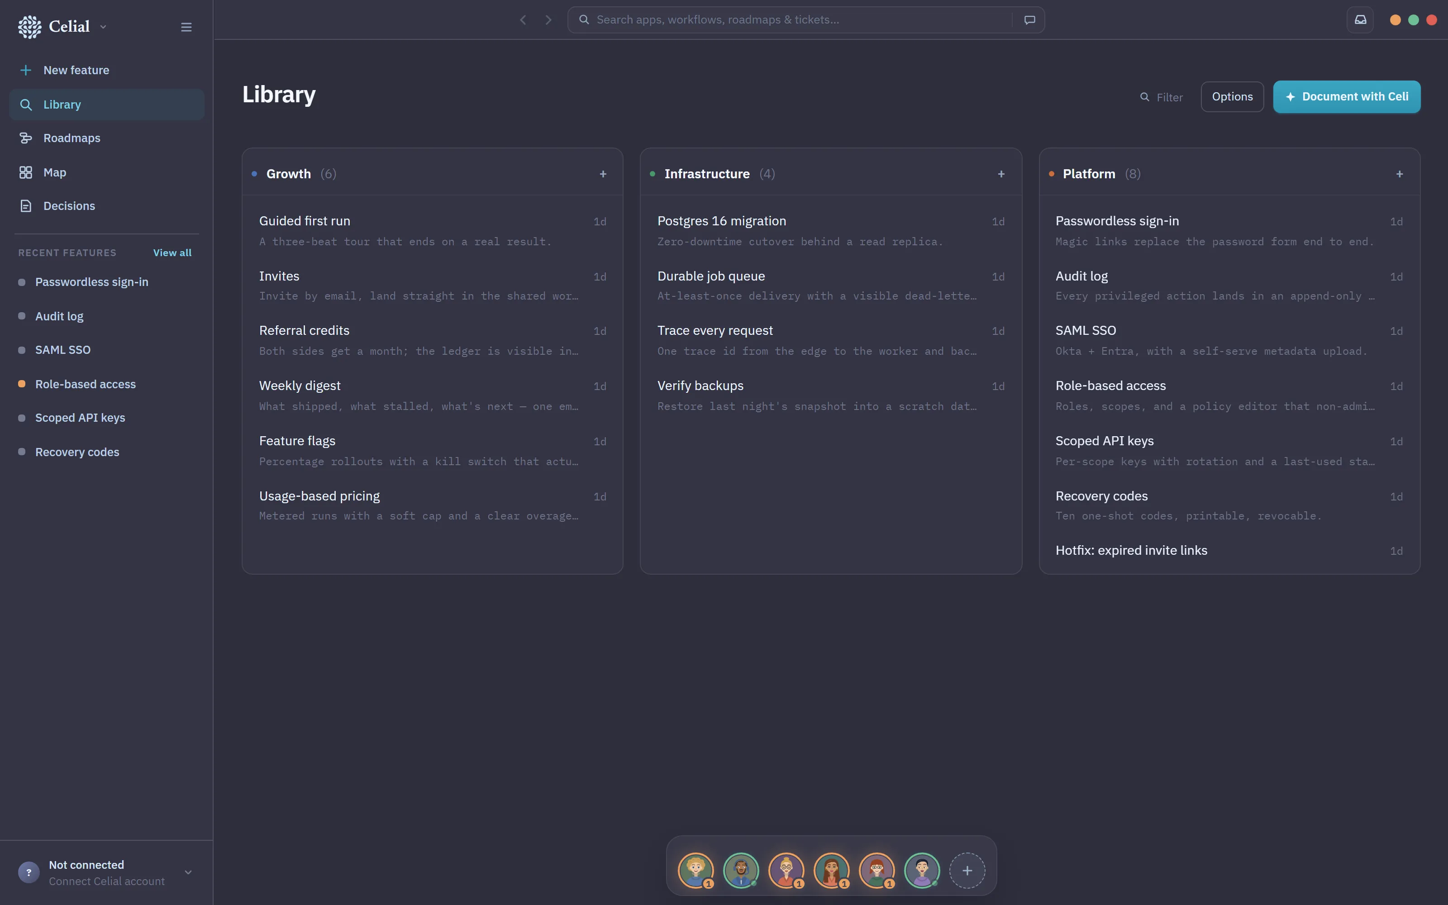
Task: Open recent feature Role-based access
Action: coord(106,384)
